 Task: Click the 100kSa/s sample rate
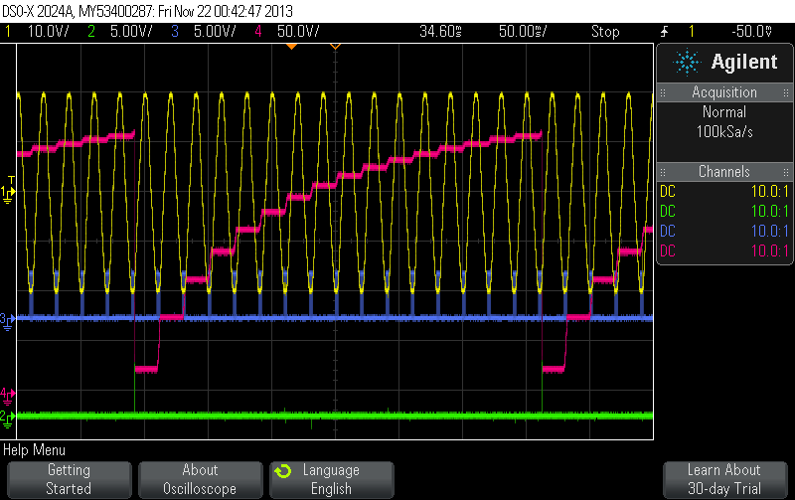(724, 132)
